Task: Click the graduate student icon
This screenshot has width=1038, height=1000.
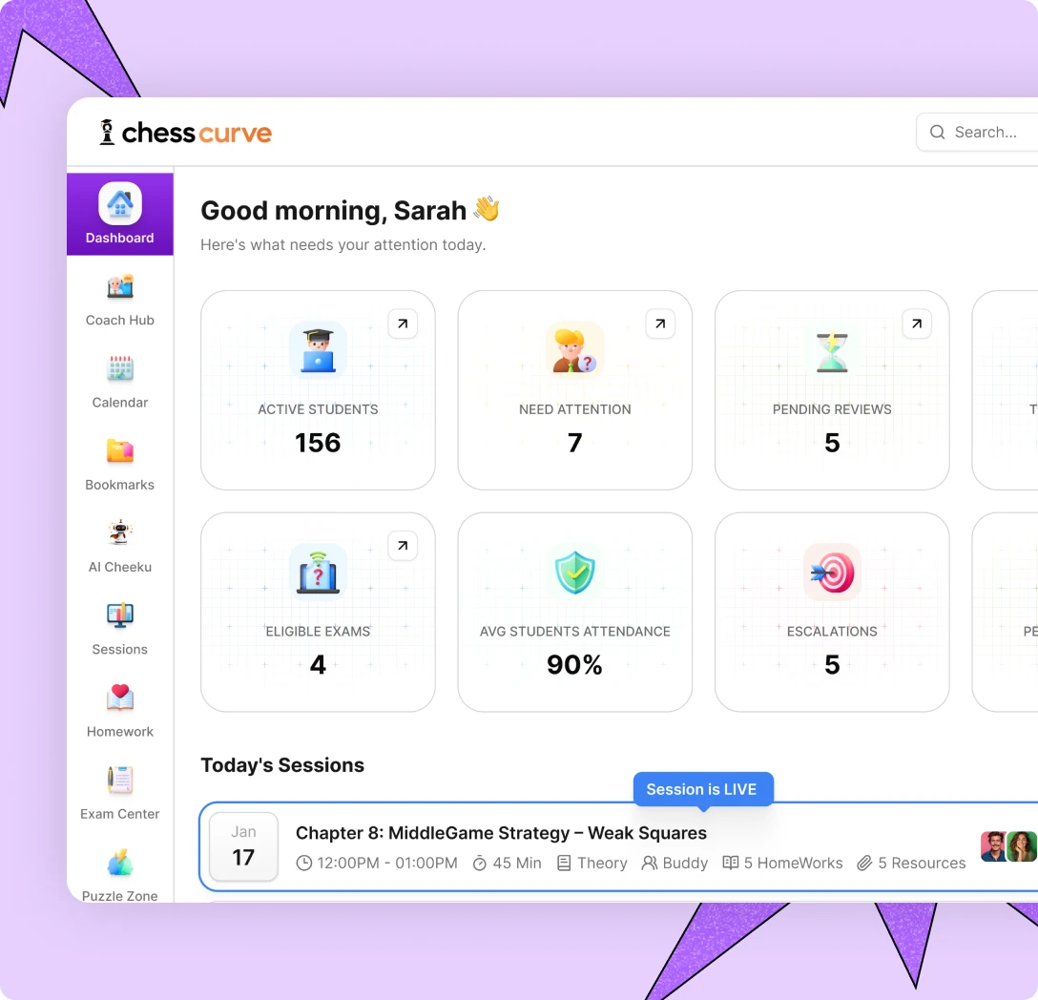Action: tap(318, 350)
